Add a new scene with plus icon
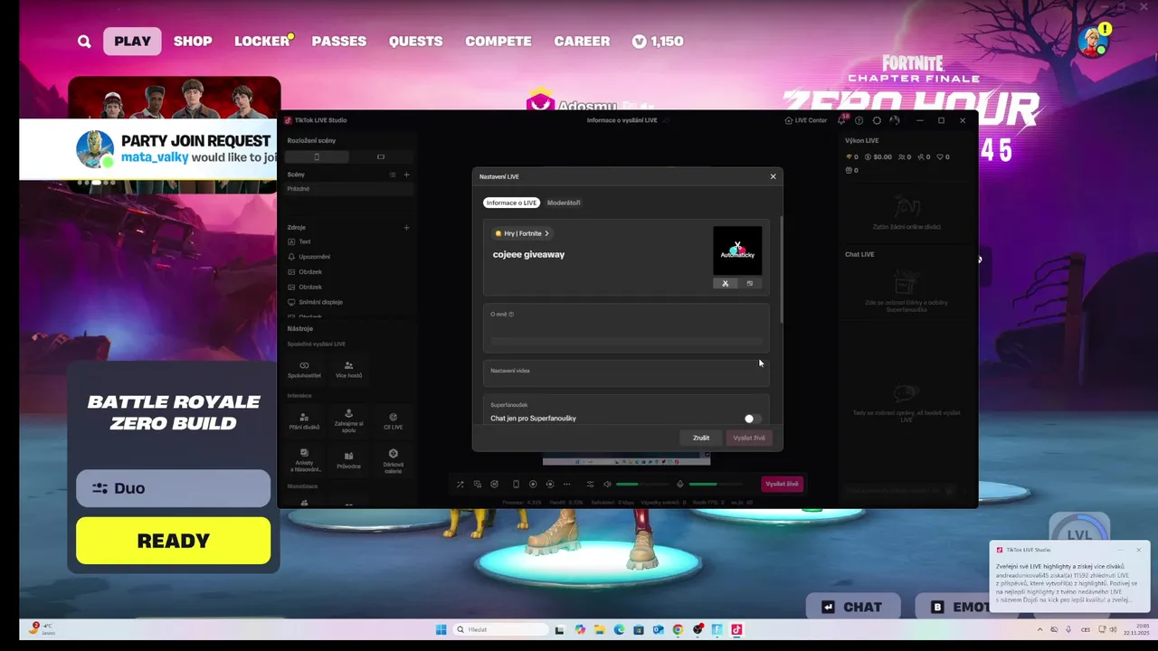This screenshot has width=1158, height=651. [406, 175]
